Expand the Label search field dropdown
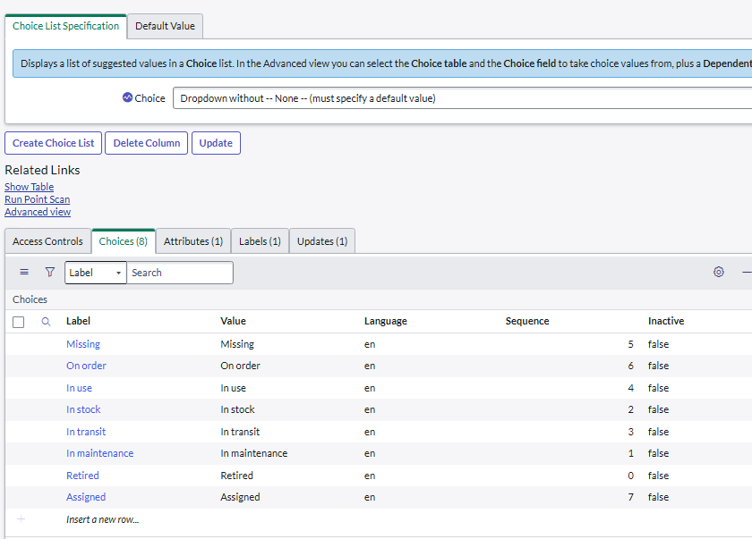This screenshot has height=539, width=752. pos(96,273)
